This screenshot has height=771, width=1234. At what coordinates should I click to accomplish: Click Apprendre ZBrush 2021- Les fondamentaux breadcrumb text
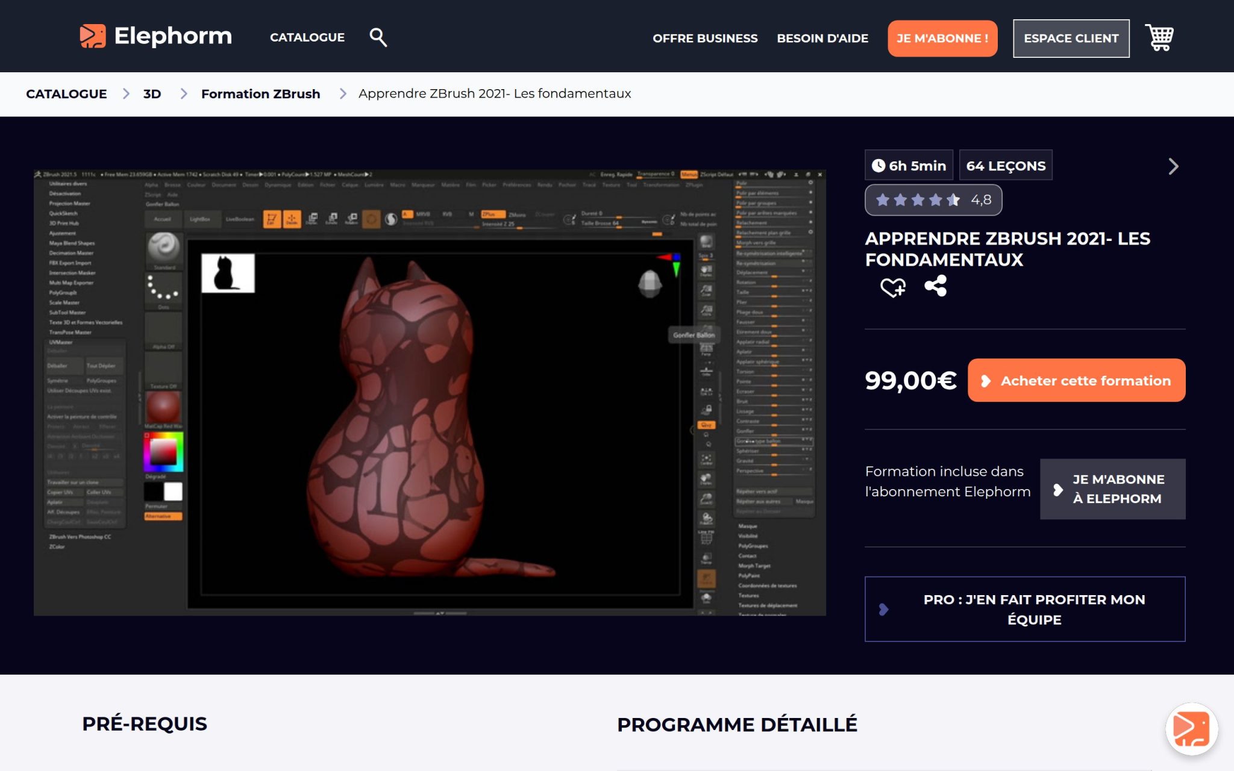[495, 94]
